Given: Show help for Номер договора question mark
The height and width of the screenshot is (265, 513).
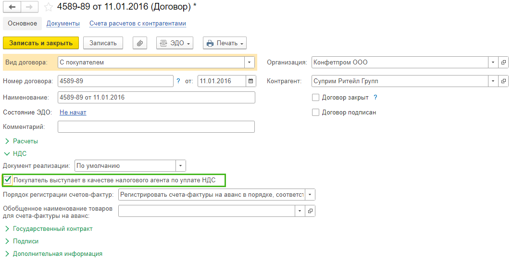Looking at the screenshot, I should [178, 81].
